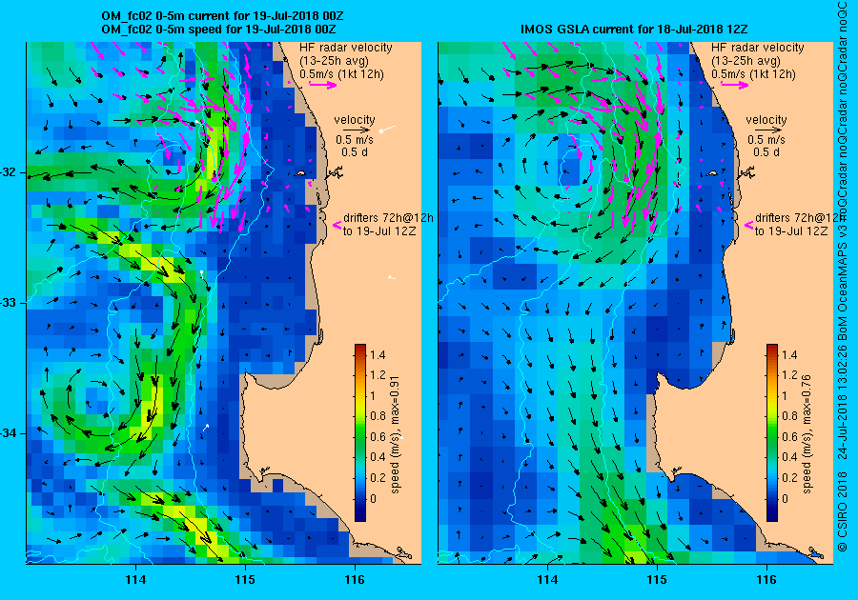Click '0.5 d' text in left map legend

tap(355, 152)
